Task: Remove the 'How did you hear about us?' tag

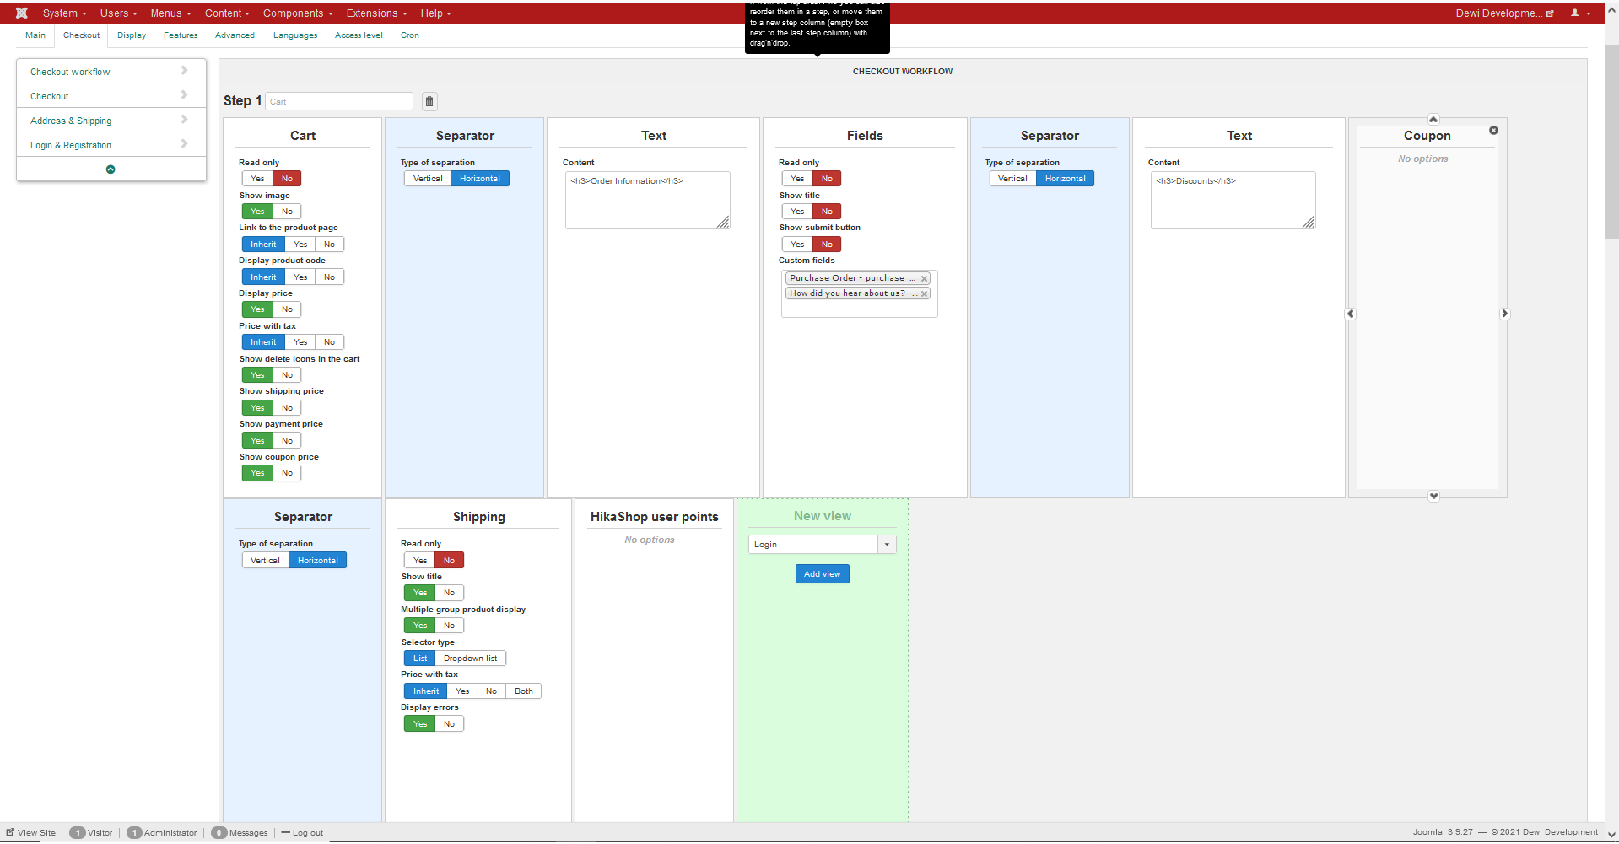Action: (924, 294)
